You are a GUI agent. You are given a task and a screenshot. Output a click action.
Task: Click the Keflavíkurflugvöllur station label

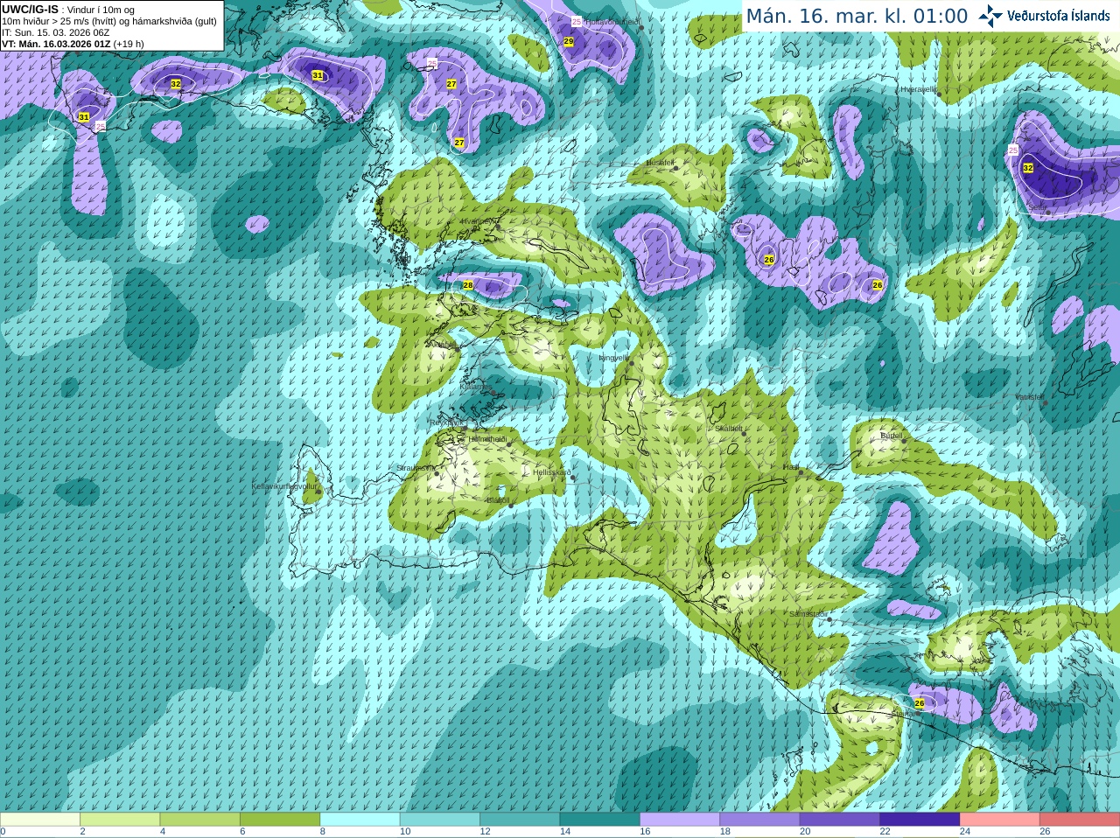click(x=284, y=486)
